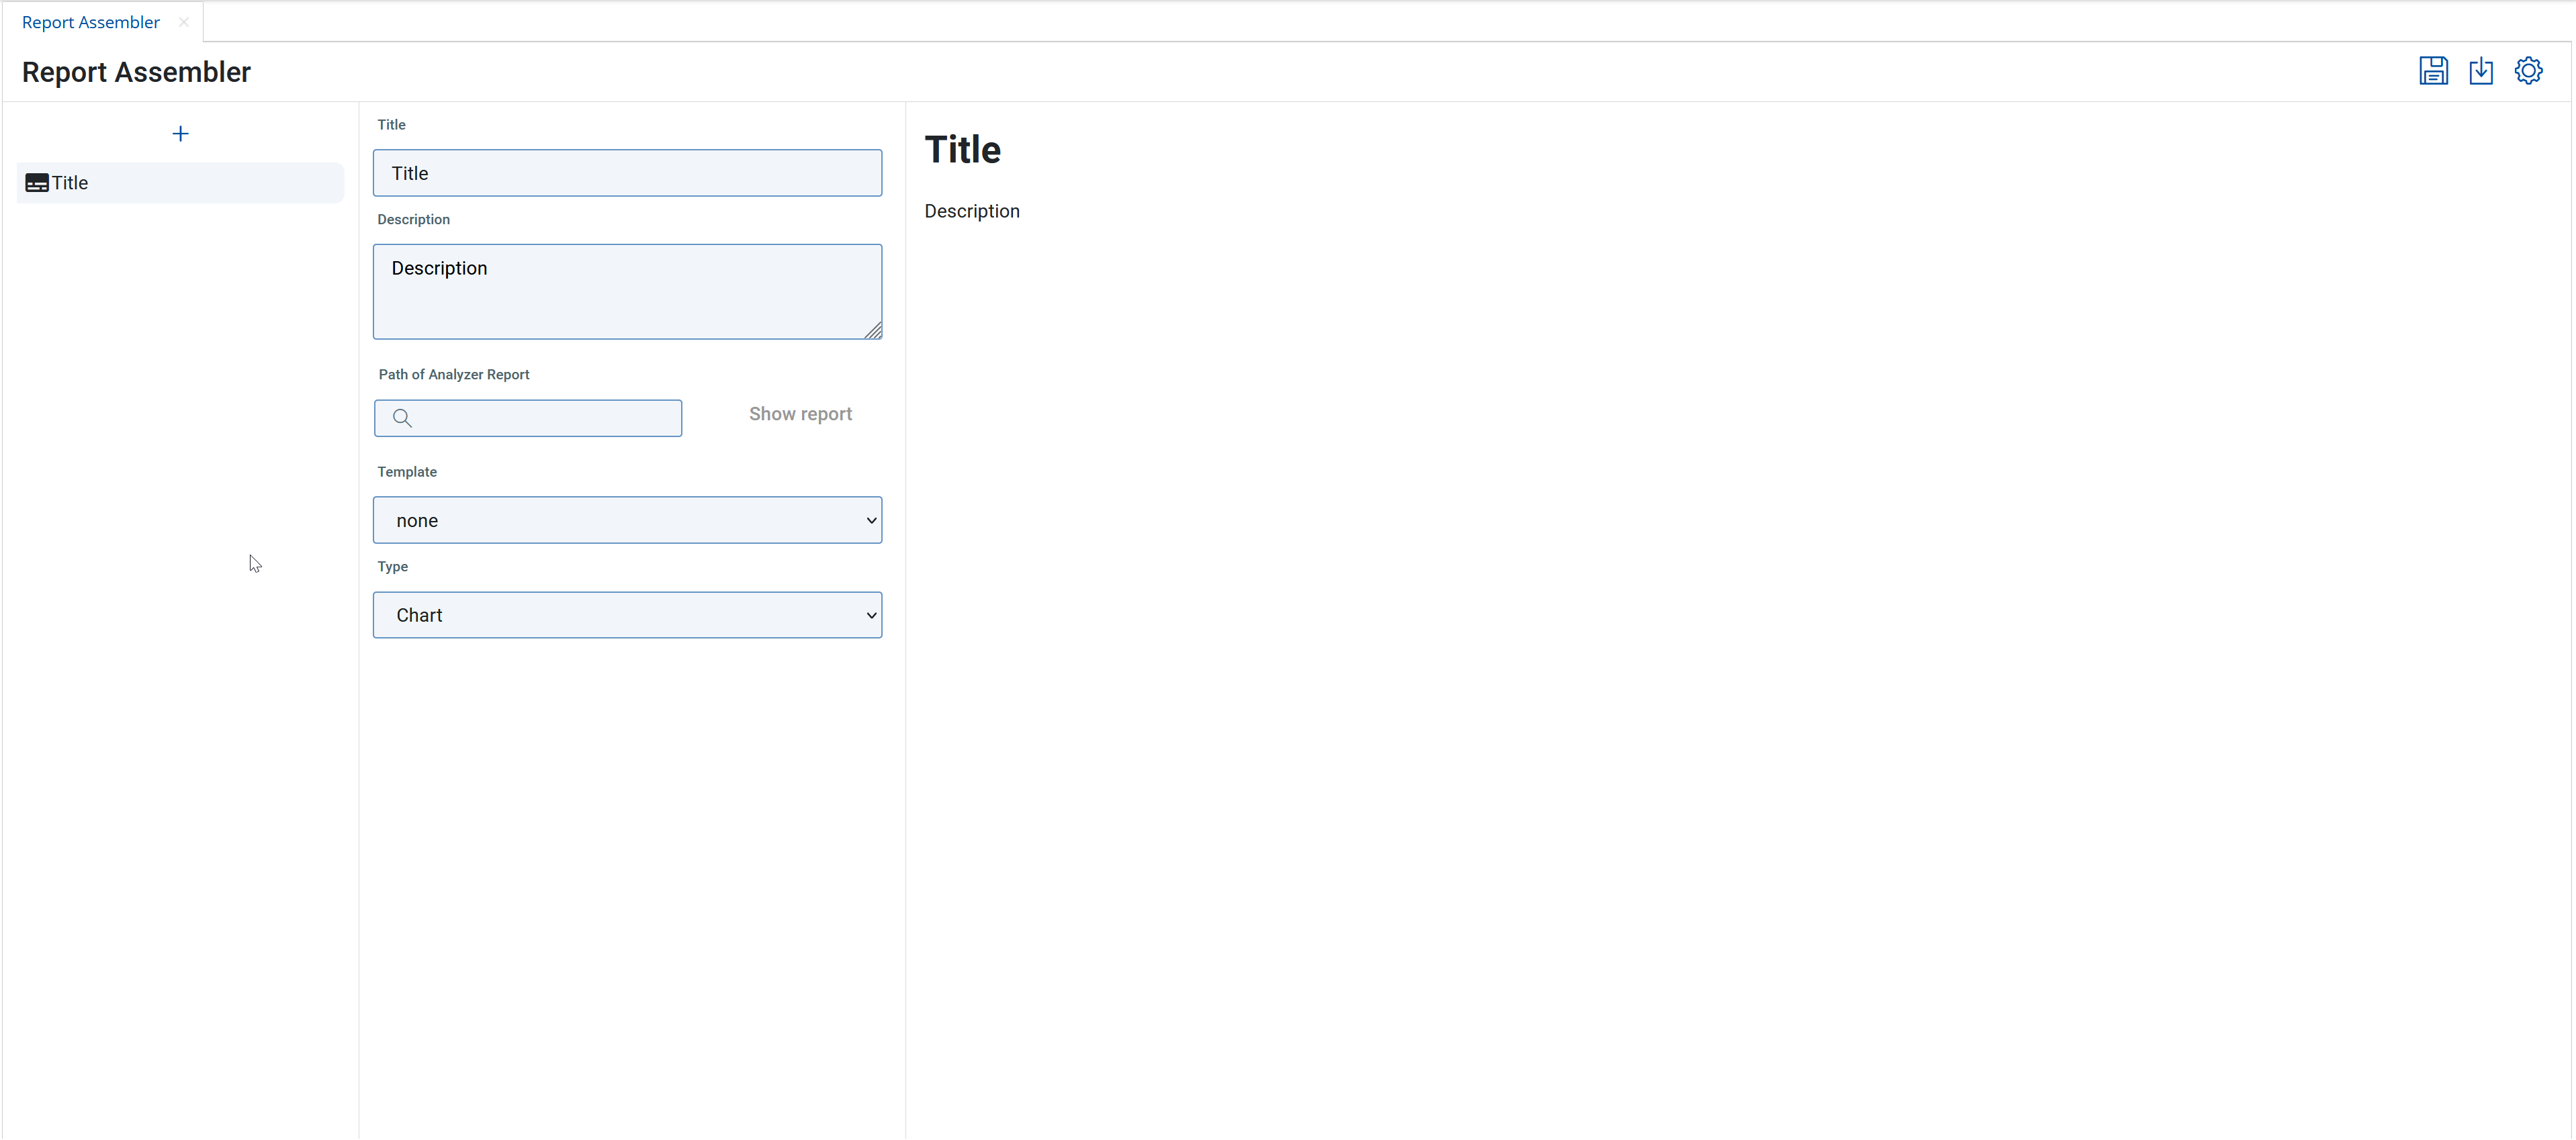Image resolution: width=2576 pixels, height=1140 pixels.
Task: Open the settings gear icon
Action: point(2527,71)
